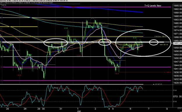Select date 7 on the time axis
182x112 pixels.
pyautogui.click(x=149, y=109)
